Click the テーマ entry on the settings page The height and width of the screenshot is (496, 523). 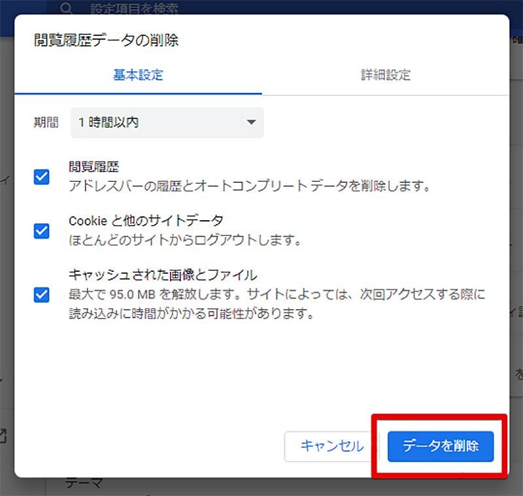click(84, 483)
